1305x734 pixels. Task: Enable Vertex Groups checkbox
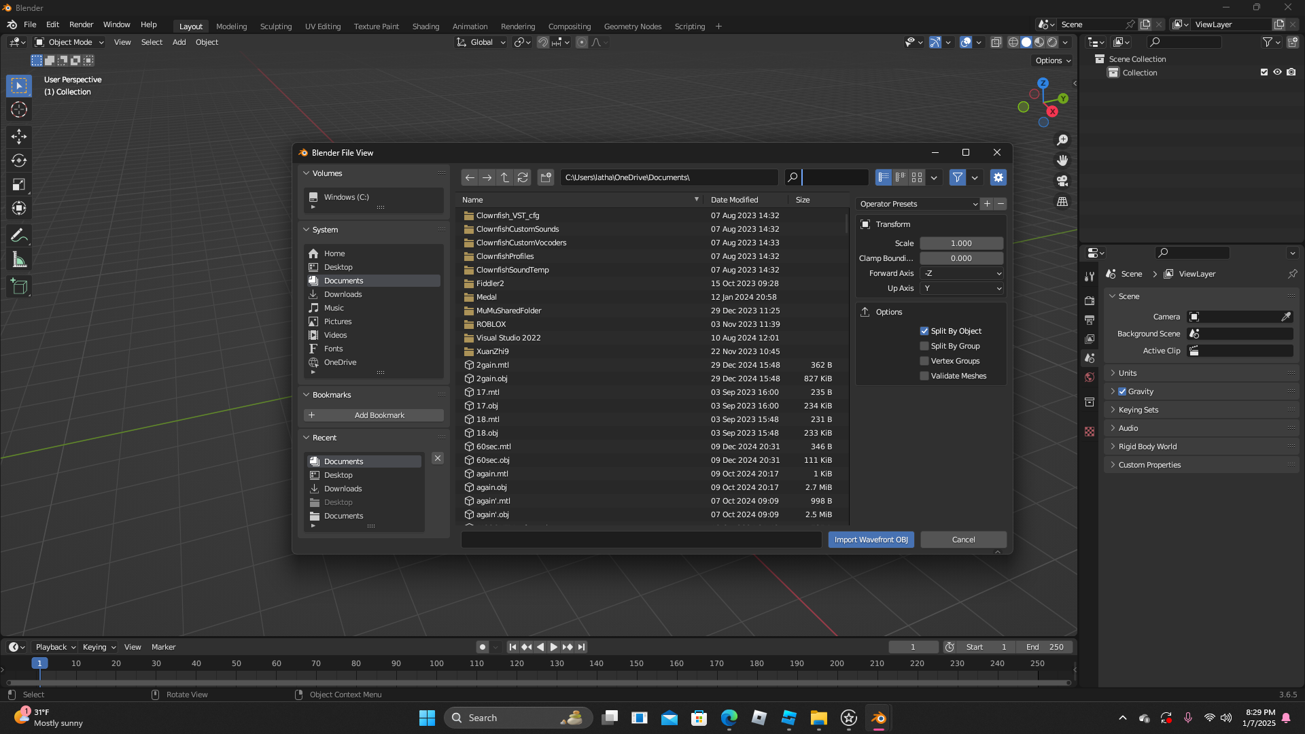924,361
